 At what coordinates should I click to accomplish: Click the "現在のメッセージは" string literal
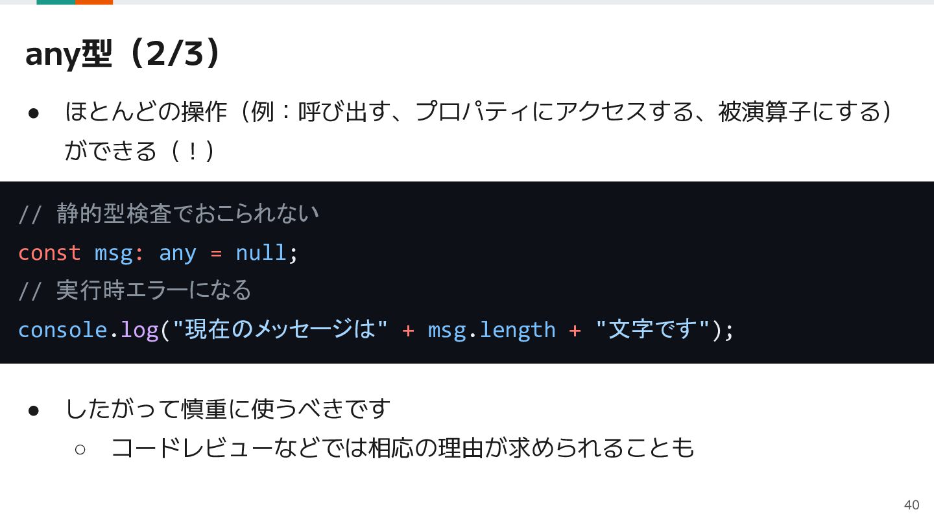(280, 329)
